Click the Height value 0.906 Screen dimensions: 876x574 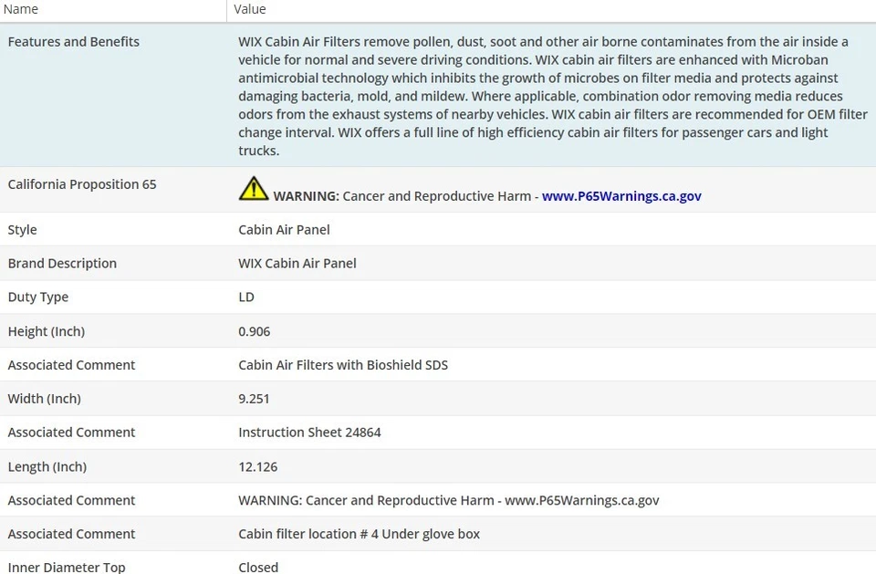255,331
